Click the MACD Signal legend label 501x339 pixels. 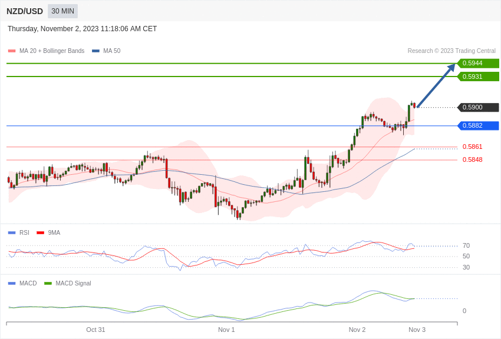(73, 283)
